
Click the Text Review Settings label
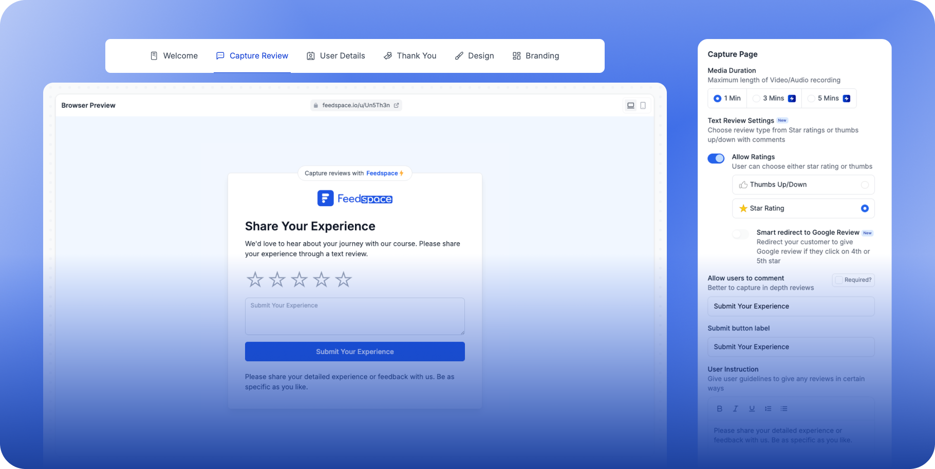[x=741, y=121]
